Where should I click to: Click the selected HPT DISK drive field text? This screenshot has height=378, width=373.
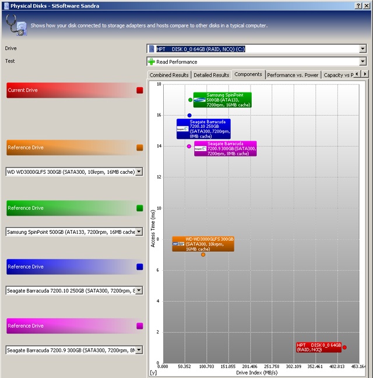[x=200, y=49]
